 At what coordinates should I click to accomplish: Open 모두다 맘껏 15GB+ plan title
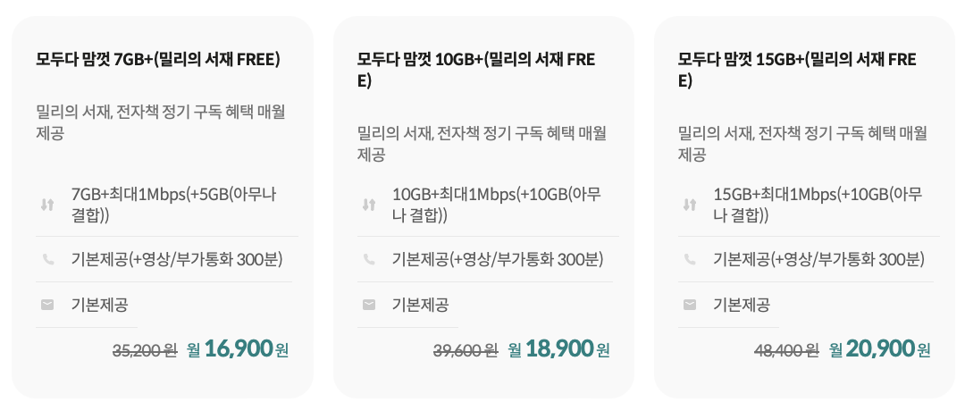pyautogui.click(x=797, y=71)
